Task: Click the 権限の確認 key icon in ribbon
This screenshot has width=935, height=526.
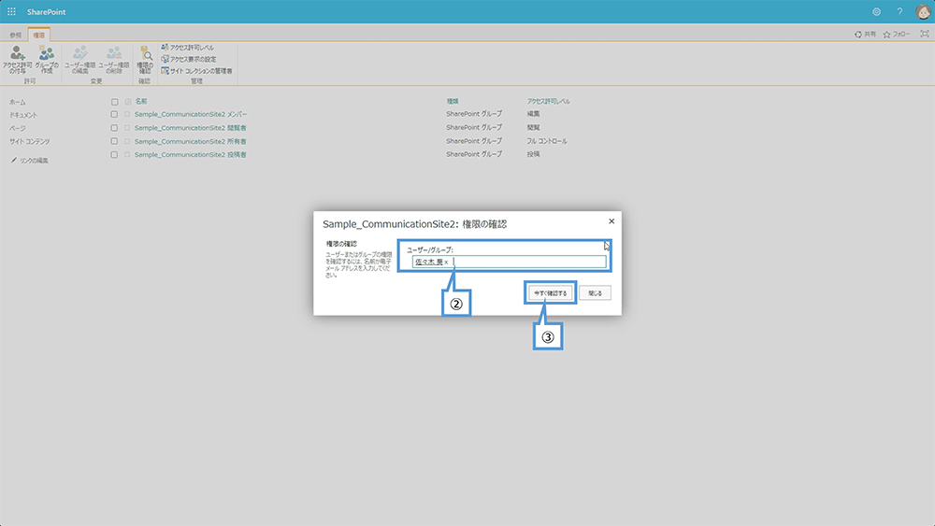Action: [x=145, y=60]
